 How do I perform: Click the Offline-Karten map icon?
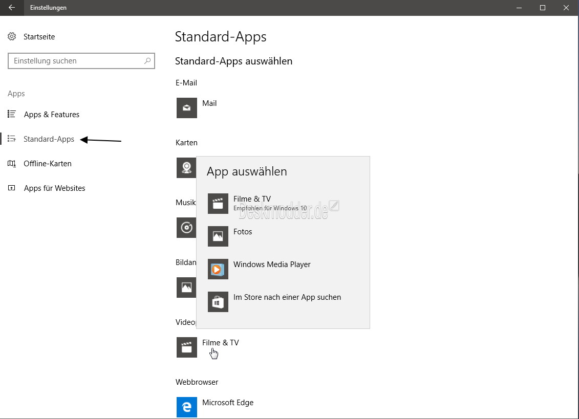[x=12, y=164]
